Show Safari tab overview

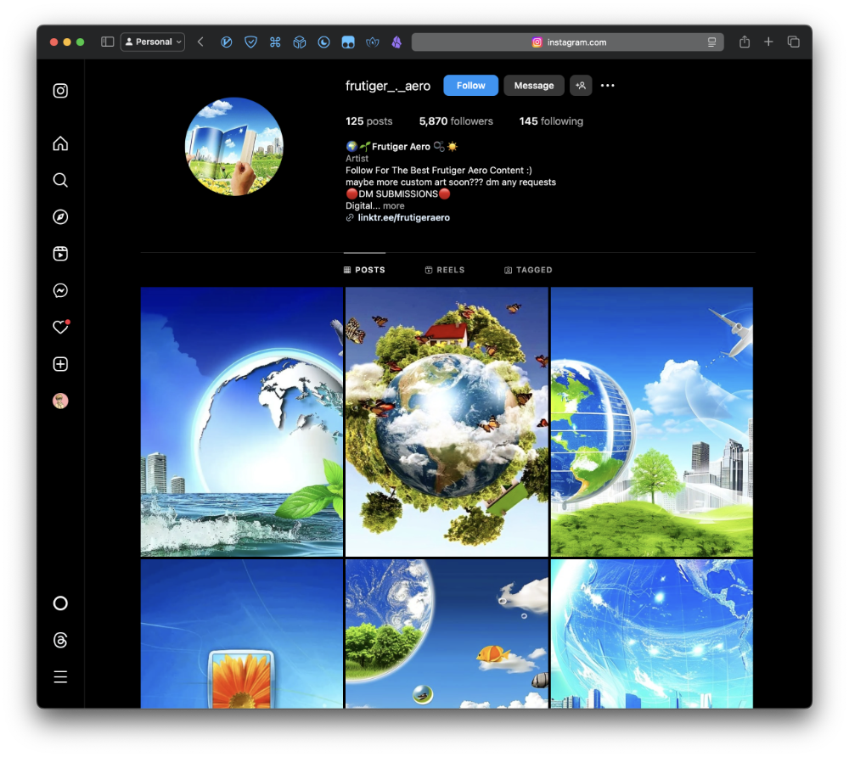(x=793, y=42)
